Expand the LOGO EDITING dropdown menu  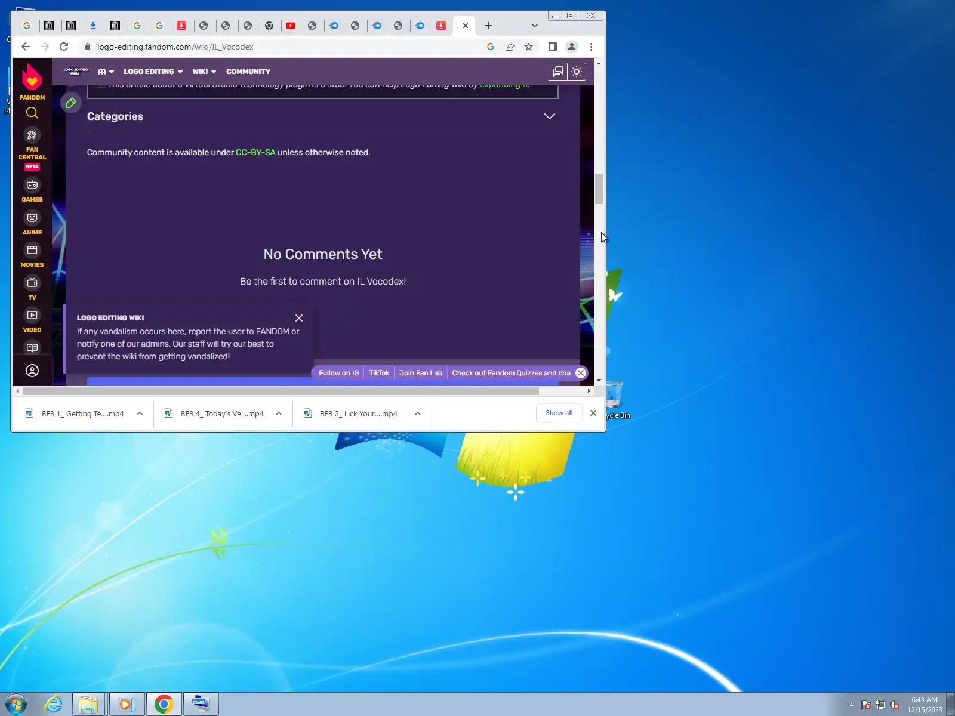pyautogui.click(x=153, y=72)
